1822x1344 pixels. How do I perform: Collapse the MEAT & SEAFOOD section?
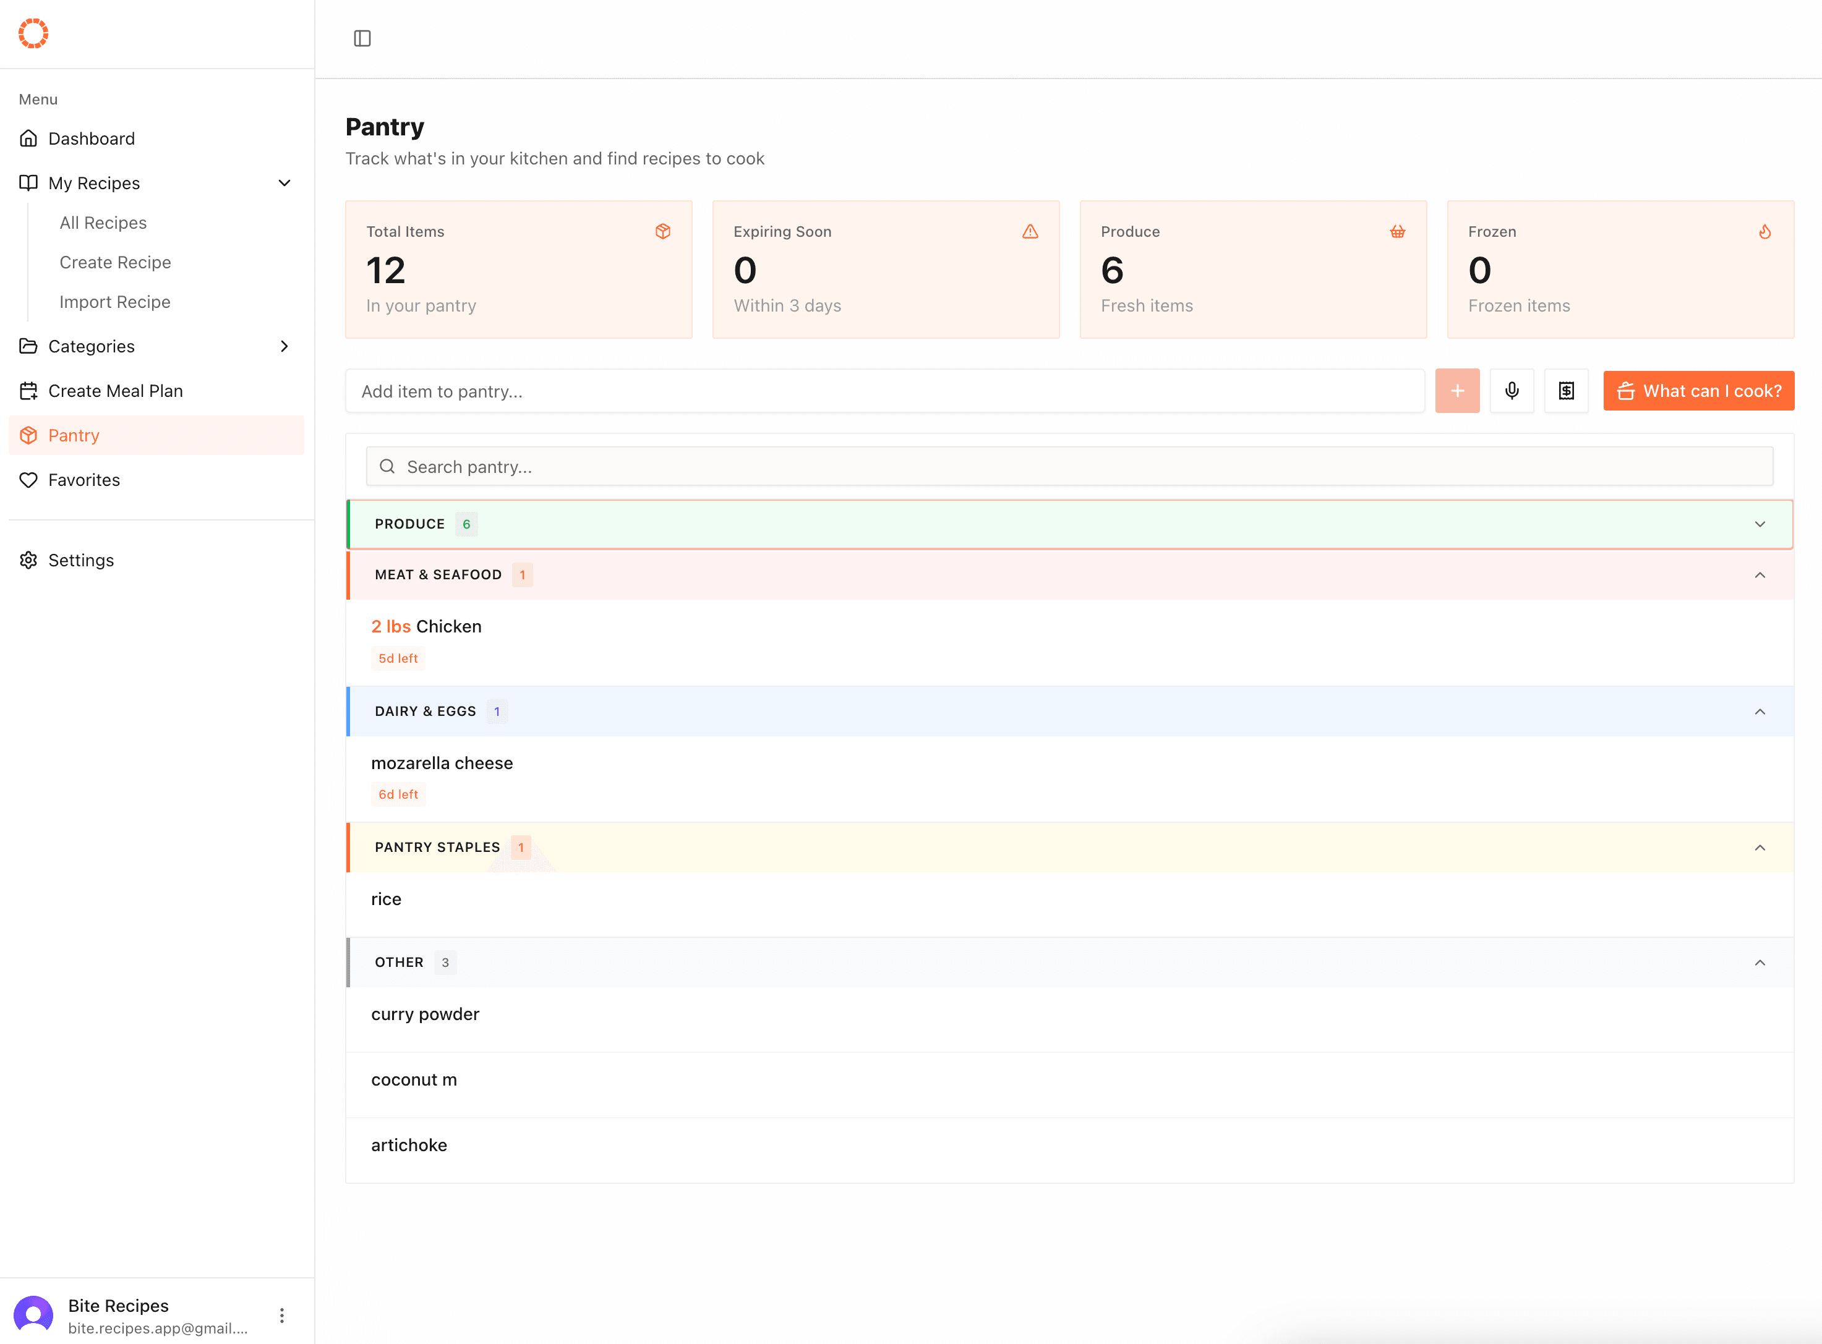pyautogui.click(x=1760, y=575)
